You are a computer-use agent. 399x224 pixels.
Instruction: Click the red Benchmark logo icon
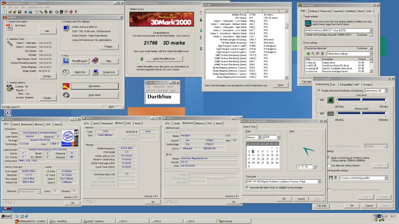66,86
